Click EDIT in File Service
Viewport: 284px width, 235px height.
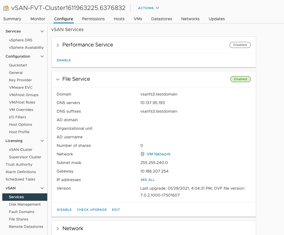pos(116,210)
